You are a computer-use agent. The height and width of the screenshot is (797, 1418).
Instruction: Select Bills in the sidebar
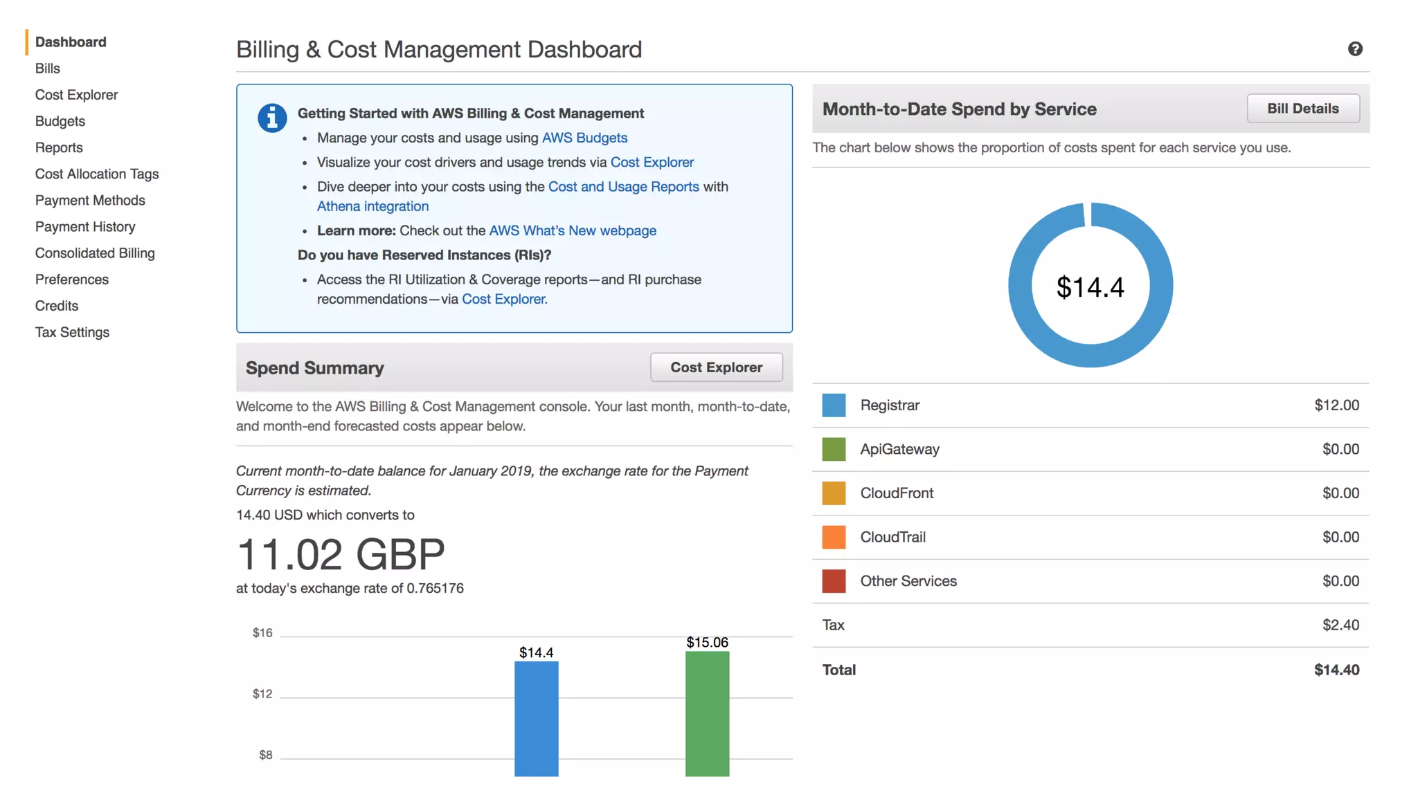[48, 68]
